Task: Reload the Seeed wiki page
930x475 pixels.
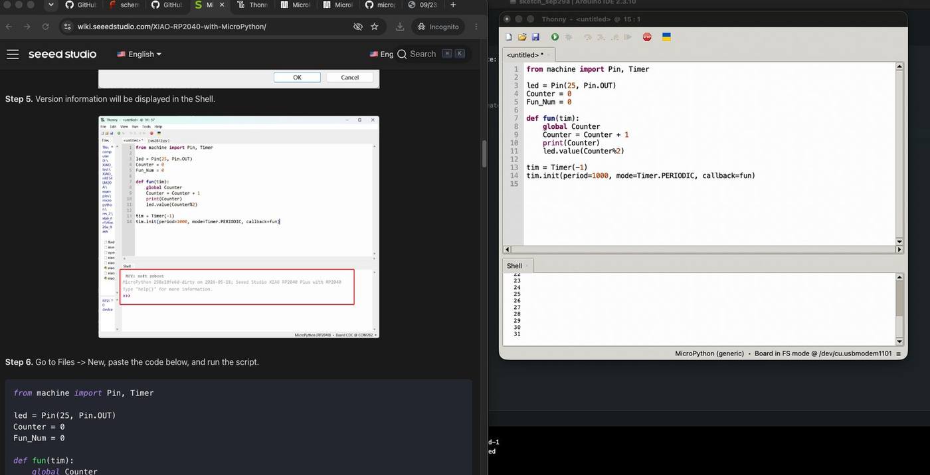Action: pyautogui.click(x=45, y=27)
